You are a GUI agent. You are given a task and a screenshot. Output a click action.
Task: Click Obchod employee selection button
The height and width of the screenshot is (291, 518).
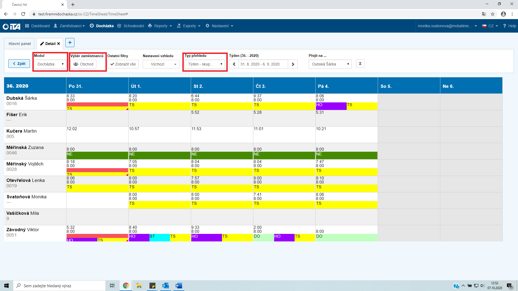(x=83, y=64)
